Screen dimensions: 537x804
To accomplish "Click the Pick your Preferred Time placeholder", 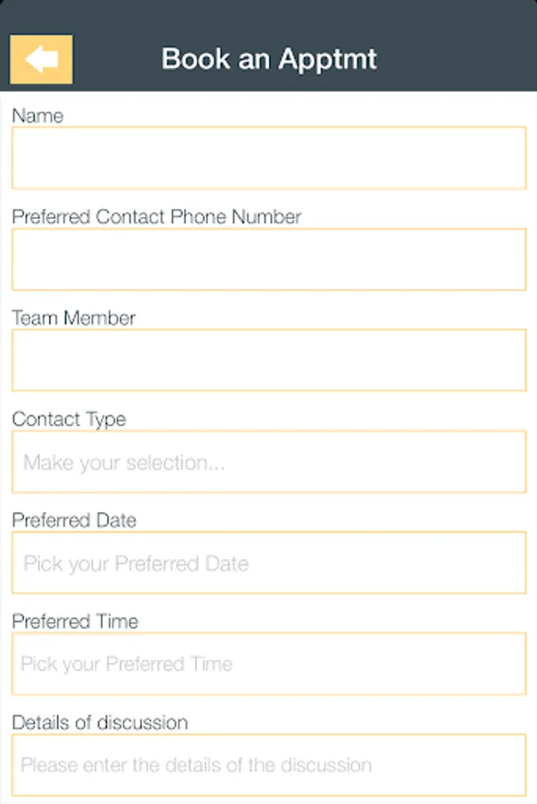I will pyautogui.click(x=127, y=665).
